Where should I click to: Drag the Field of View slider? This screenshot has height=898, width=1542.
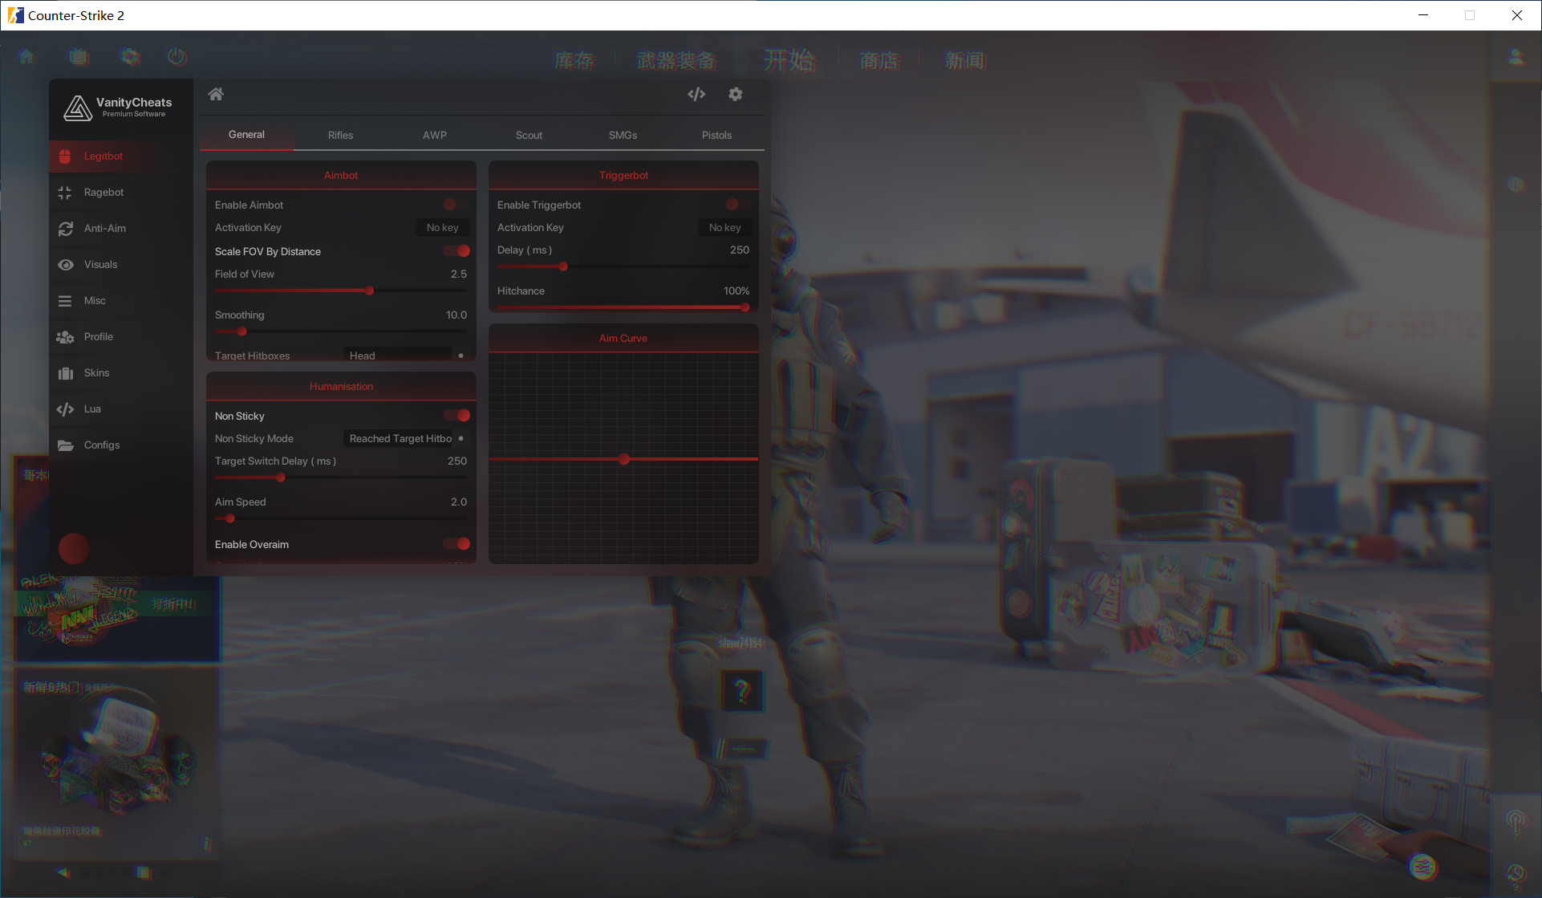pyautogui.click(x=370, y=291)
